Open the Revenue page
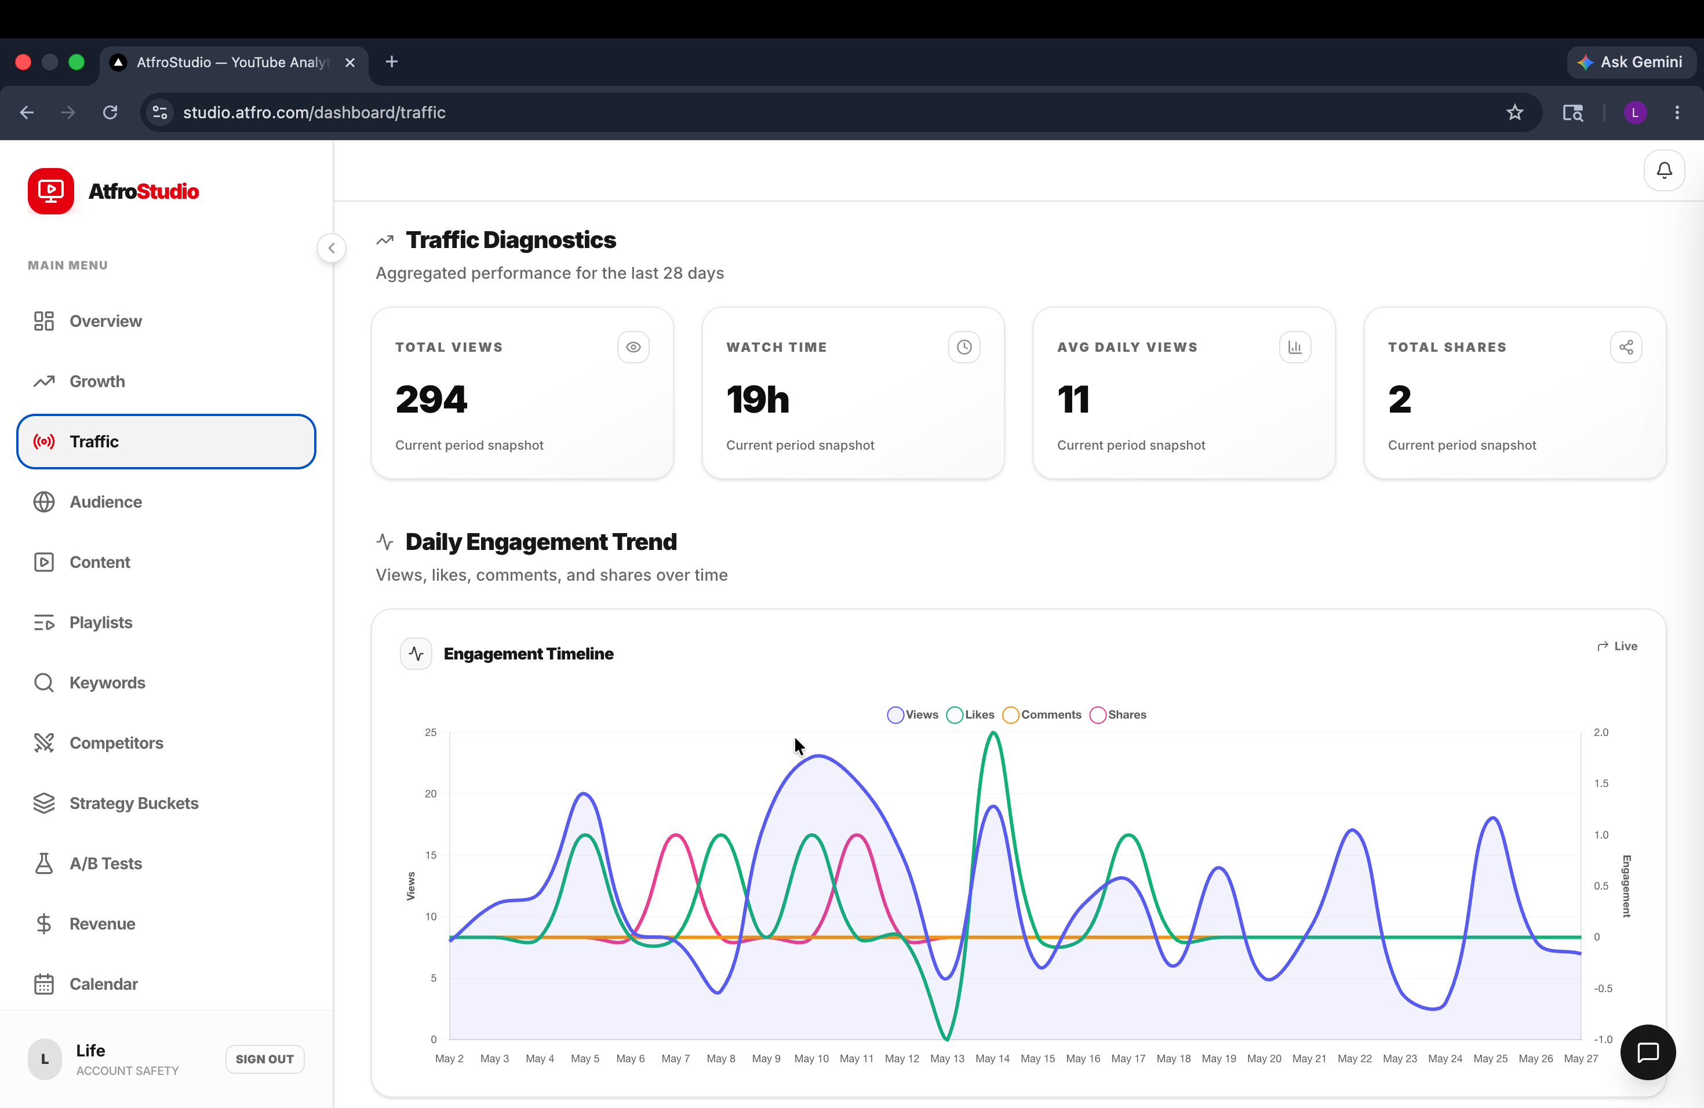Viewport: 1704px width, 1108px height. point(166,924)
